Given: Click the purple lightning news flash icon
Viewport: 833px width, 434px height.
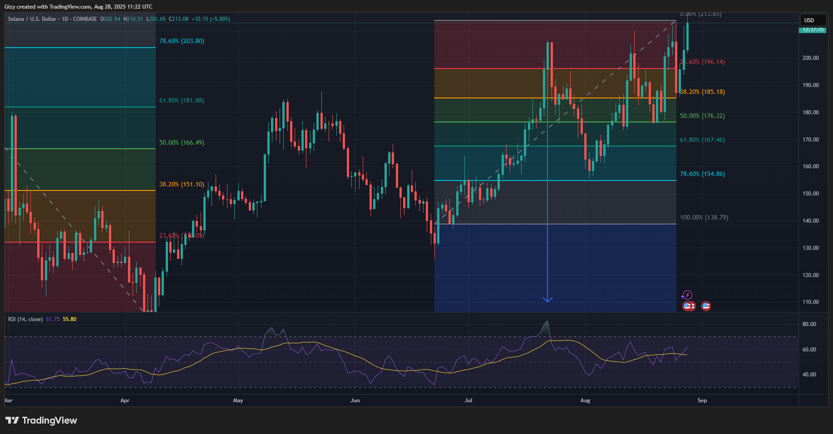Looking at the screenshot, I should coord(687,295).
